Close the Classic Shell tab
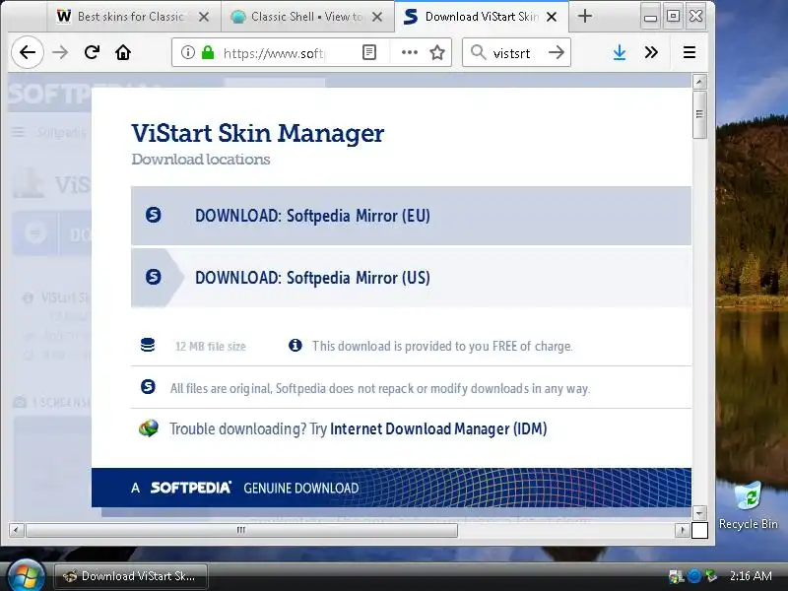This screenshot has height=591, width=788. coord(377,17)
